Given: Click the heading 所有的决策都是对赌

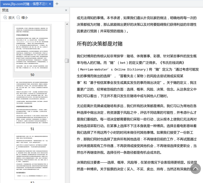Looking at the screenshot, I should (x=100, y=44).
